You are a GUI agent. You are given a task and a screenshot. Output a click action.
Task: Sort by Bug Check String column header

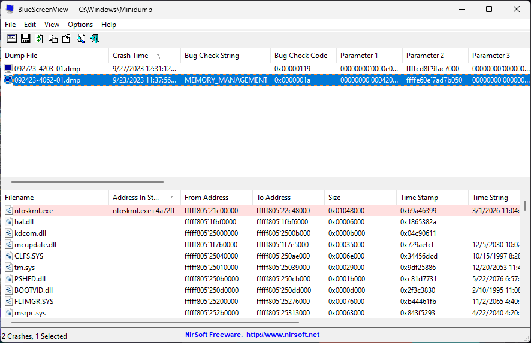pyautogui.click(x=212, y=56)
